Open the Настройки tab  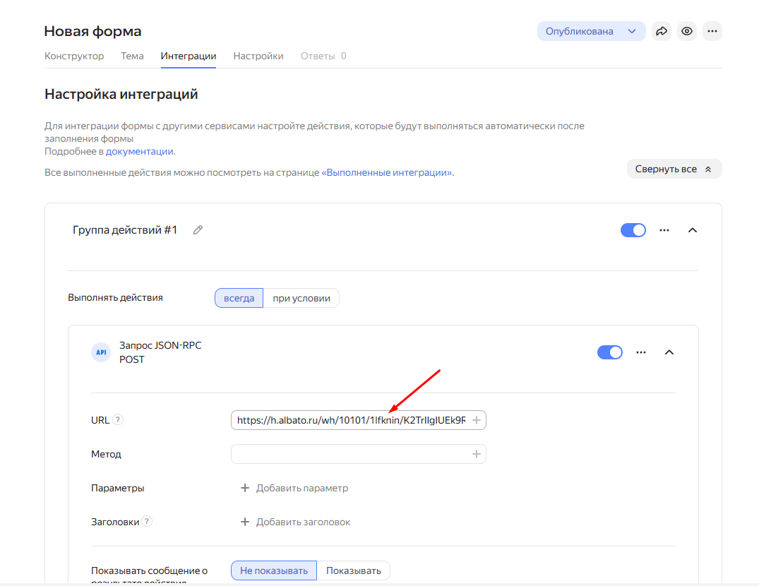258,56
